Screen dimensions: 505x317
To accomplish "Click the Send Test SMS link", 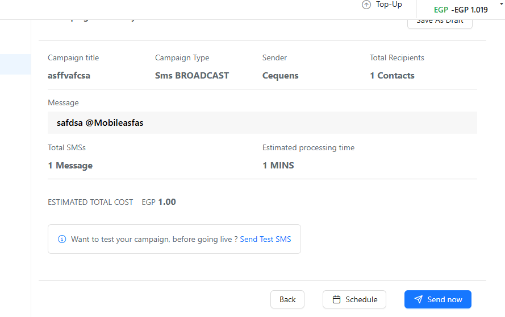I will 265,239.
